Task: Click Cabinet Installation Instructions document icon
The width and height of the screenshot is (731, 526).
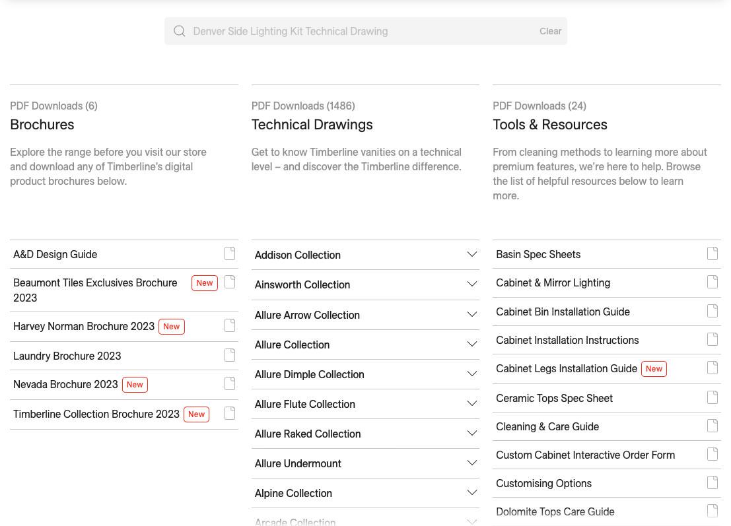Action: (713, 339)
